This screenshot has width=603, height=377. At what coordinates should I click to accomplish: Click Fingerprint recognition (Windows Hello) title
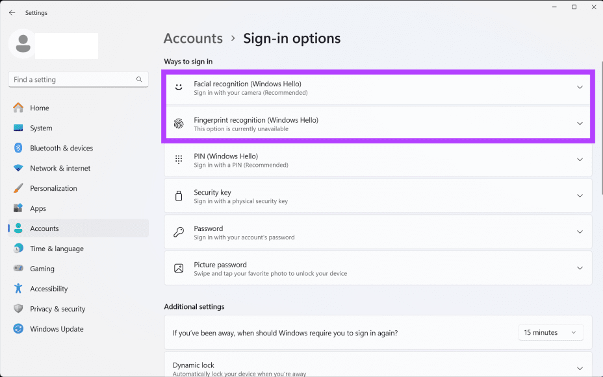(256, 120)
